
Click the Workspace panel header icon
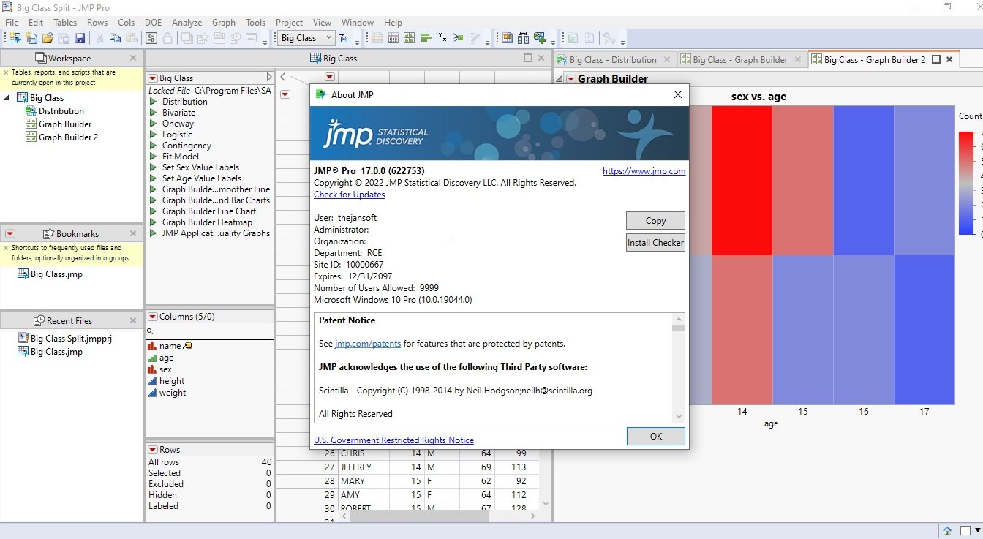point(41,58)
